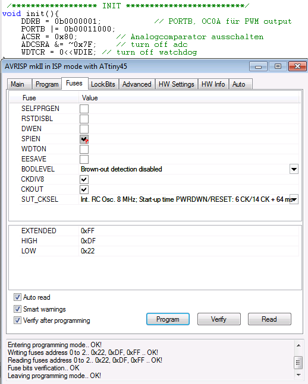Click the 'Leaving programming mode.. OK!' log line

(x=54, y=376)
